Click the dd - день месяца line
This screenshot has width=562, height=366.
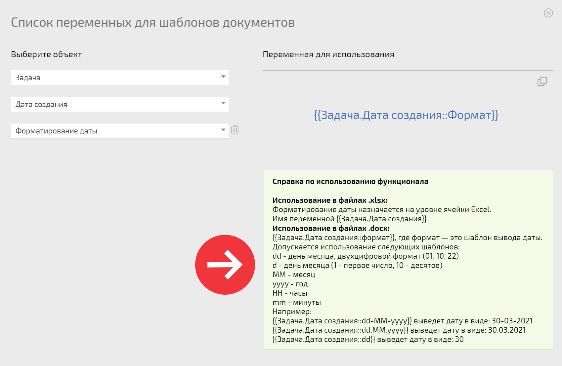click(x=366, y=256)
